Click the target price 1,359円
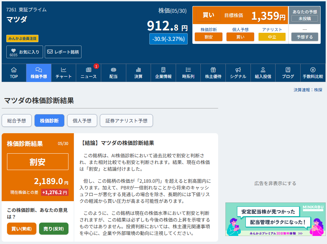The image size is (327, 244). click(269, 16)
